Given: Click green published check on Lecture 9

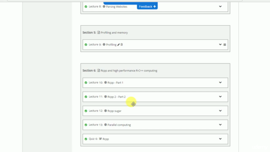Looking at the screenshot, I should coord(86,45).
